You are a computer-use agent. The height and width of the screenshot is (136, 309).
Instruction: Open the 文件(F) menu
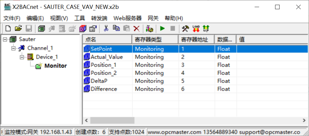(12, 18)
